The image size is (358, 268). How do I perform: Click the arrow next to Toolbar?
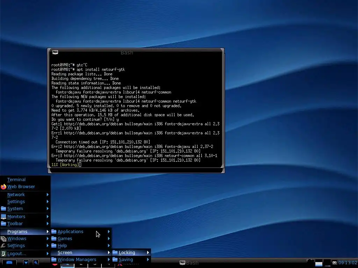click(48, 224)
